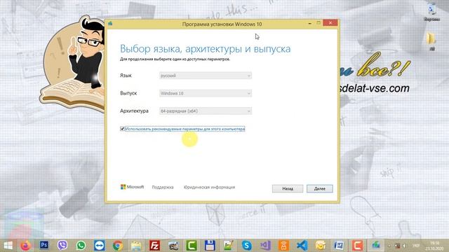Open the Выпуск dropdown
The width and height of the screenshot is (449, 252).
point(206,93)
